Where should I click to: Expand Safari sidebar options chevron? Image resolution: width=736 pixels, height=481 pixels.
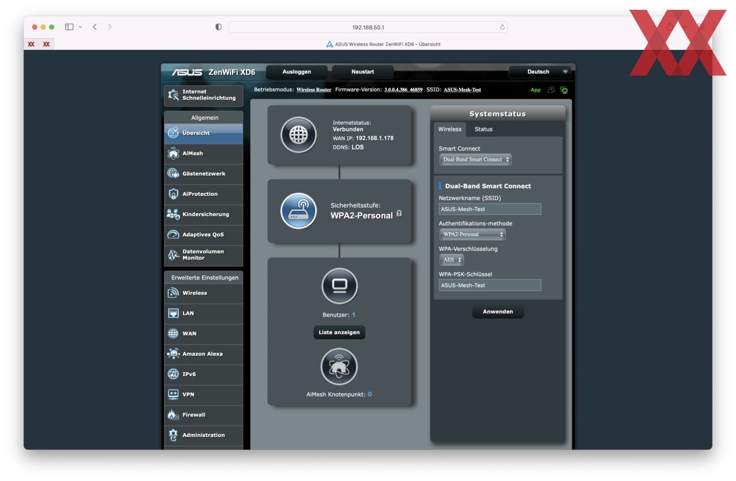[x=81, y=27]
